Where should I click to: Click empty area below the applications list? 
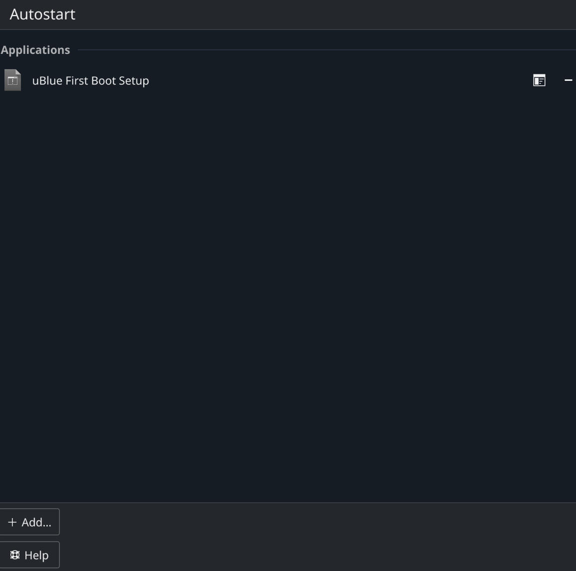pos(288,299)
